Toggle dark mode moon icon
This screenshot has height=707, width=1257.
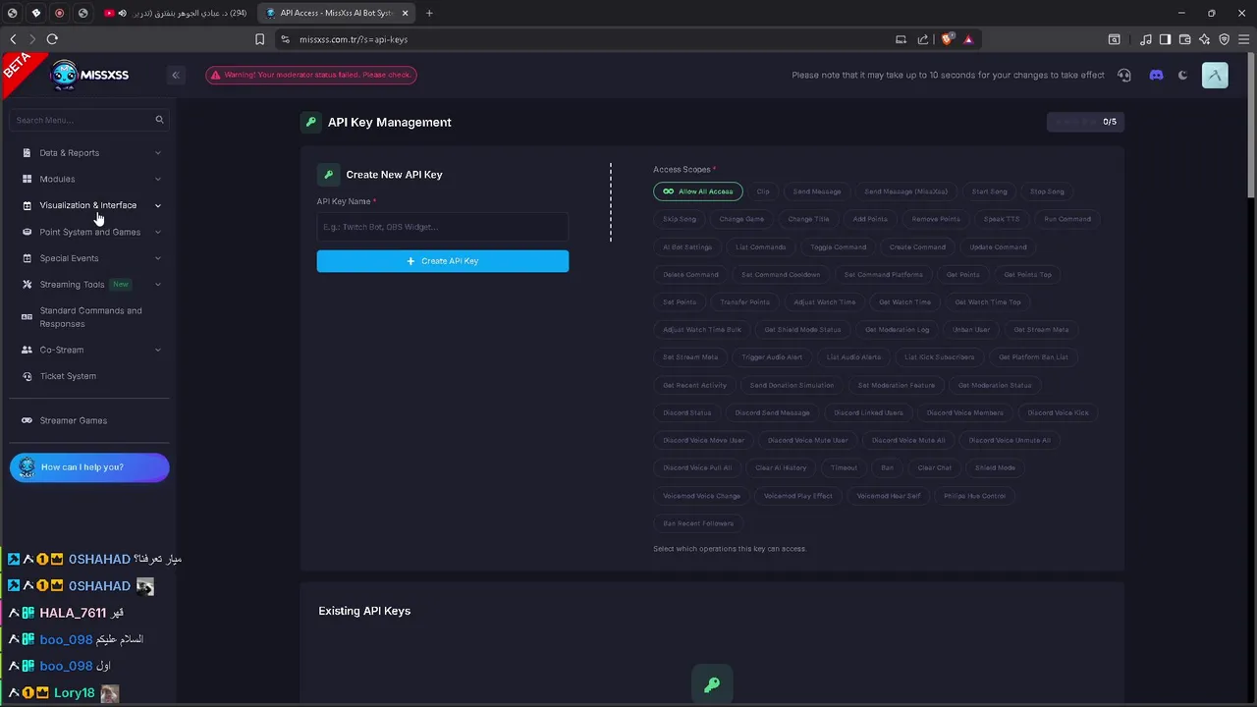[x=1182, y=75]
